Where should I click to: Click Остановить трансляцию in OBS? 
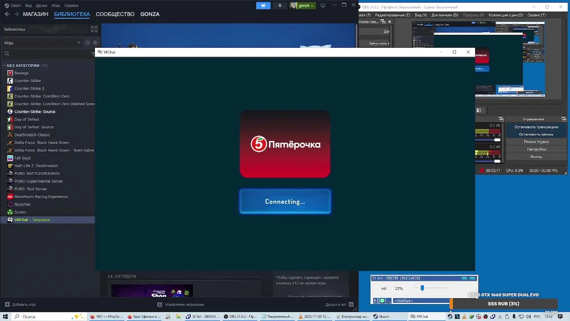(x=536, y=127)
